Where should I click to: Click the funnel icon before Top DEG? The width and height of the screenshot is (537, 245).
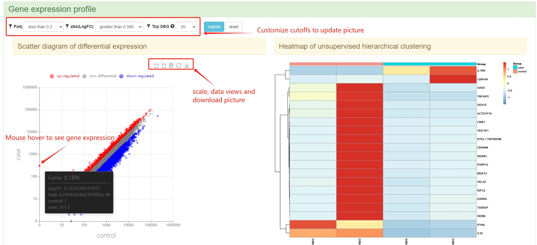pyautogui.click(x=149, y=26)
